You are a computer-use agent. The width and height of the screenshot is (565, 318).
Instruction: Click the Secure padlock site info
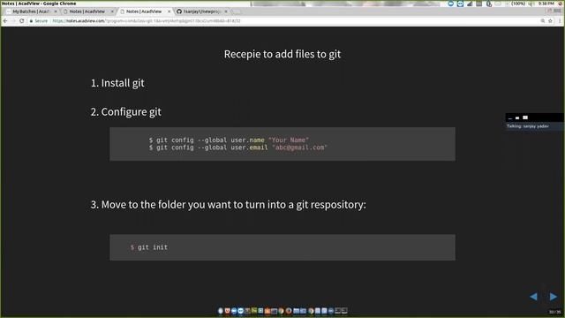[39, 21]
